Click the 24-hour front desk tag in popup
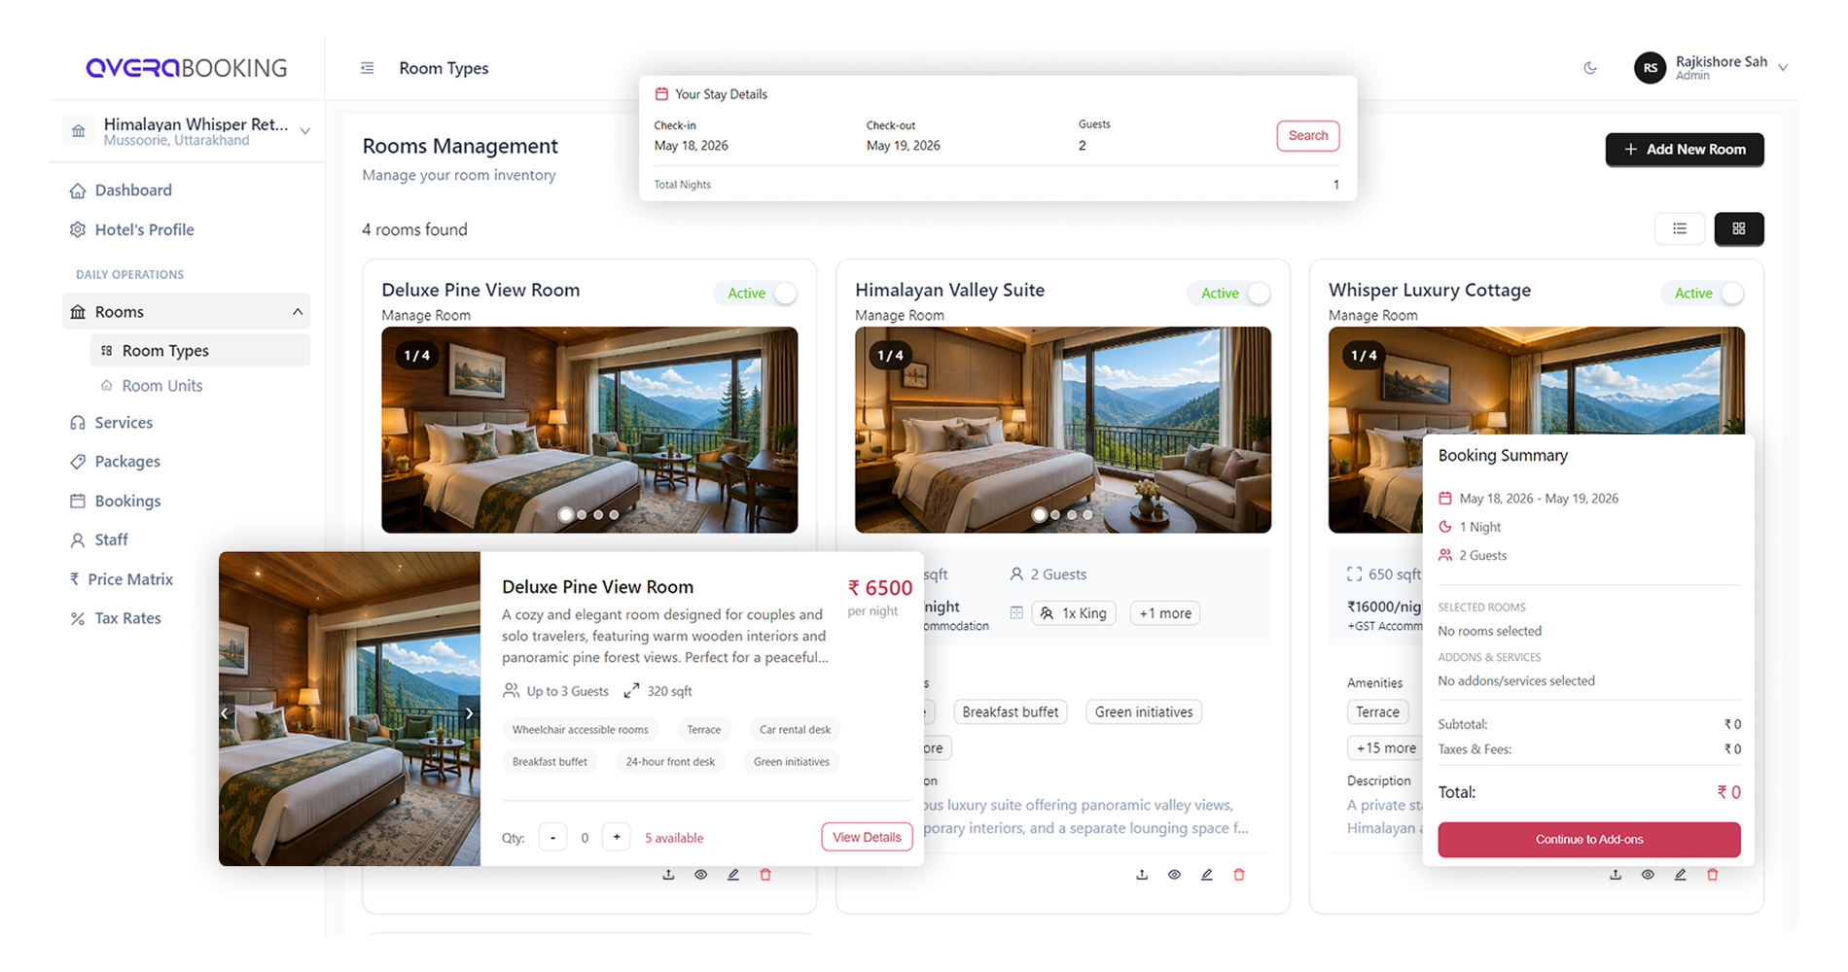The image size is (1848, 972). (670, 762)
